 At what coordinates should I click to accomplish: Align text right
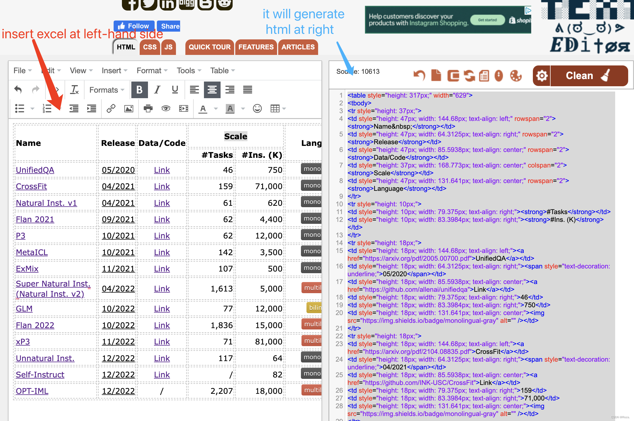tap(230, 90)
